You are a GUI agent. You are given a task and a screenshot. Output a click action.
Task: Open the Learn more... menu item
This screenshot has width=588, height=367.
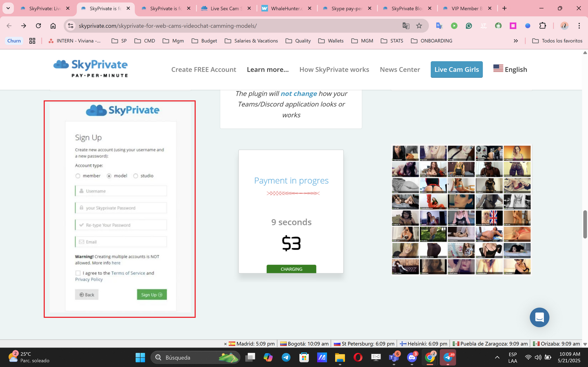click(x=268, y=69)
